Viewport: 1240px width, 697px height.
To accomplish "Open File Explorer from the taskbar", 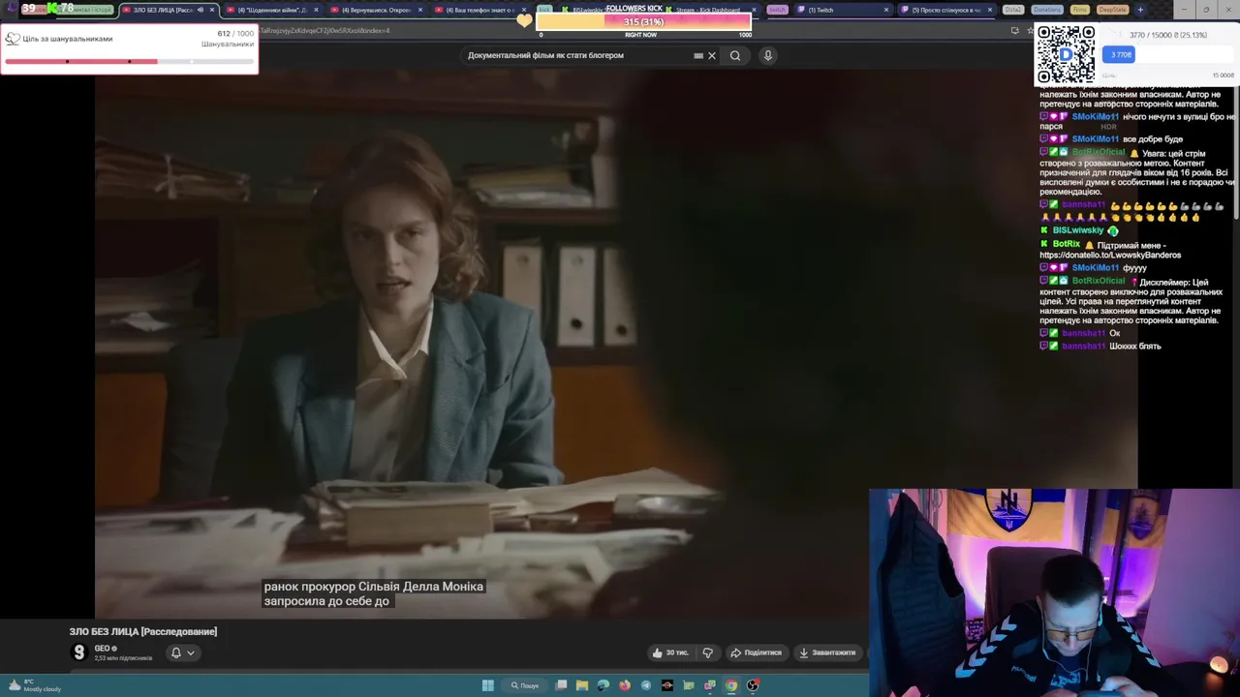I will click(582, 685).
